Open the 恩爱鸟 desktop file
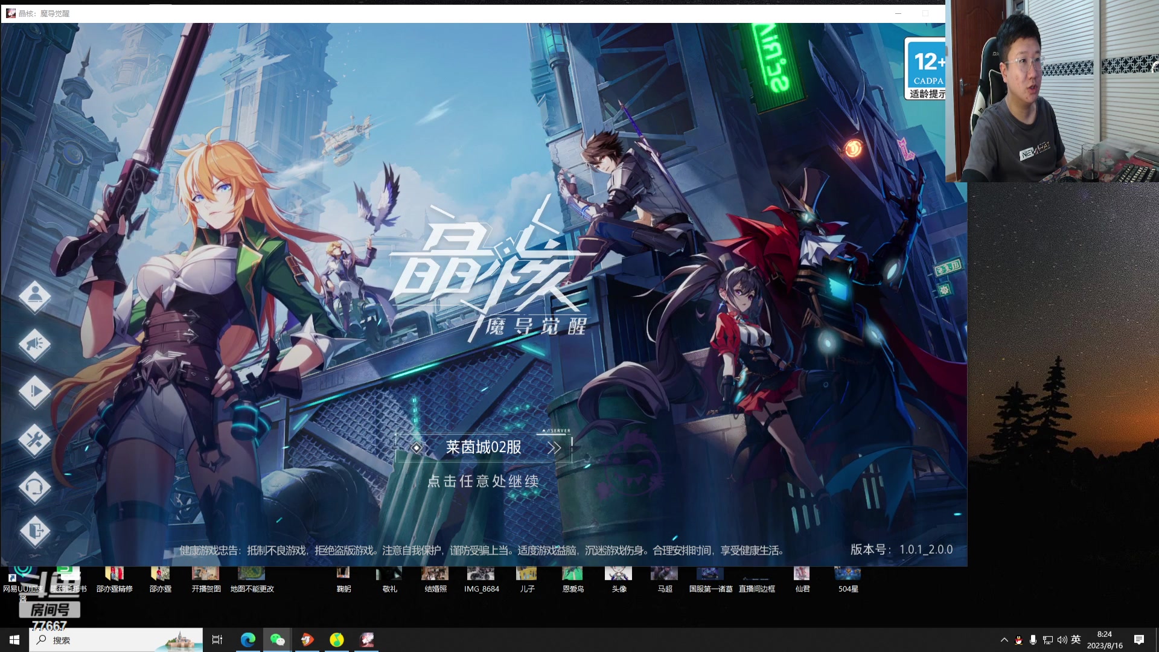The height and width of the screenshot is (652, 1159). 573,580
